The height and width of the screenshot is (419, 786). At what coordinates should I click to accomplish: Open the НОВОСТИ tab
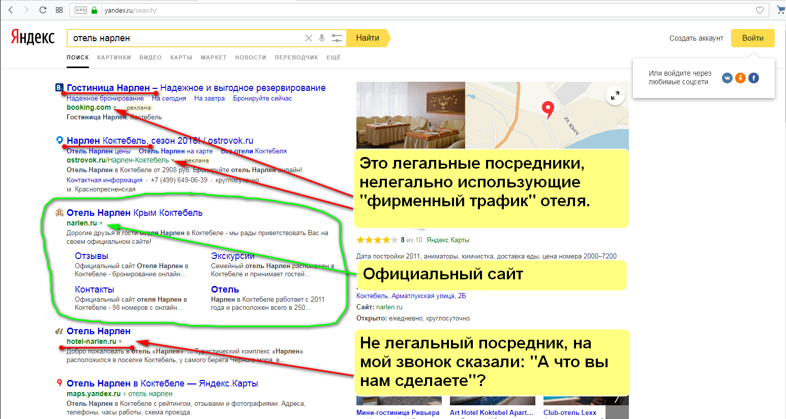(251, 57)
